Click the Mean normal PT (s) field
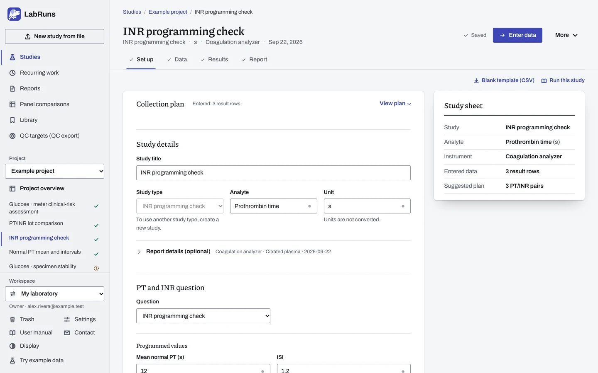 203,368
